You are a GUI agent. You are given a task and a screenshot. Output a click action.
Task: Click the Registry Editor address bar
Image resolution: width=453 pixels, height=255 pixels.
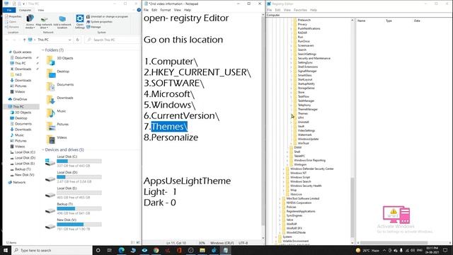pos(359,15)
